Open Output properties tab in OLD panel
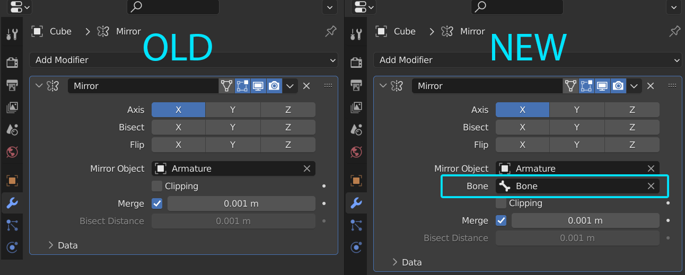Viewport: 685px width, 275px height. tap(12, 85)
